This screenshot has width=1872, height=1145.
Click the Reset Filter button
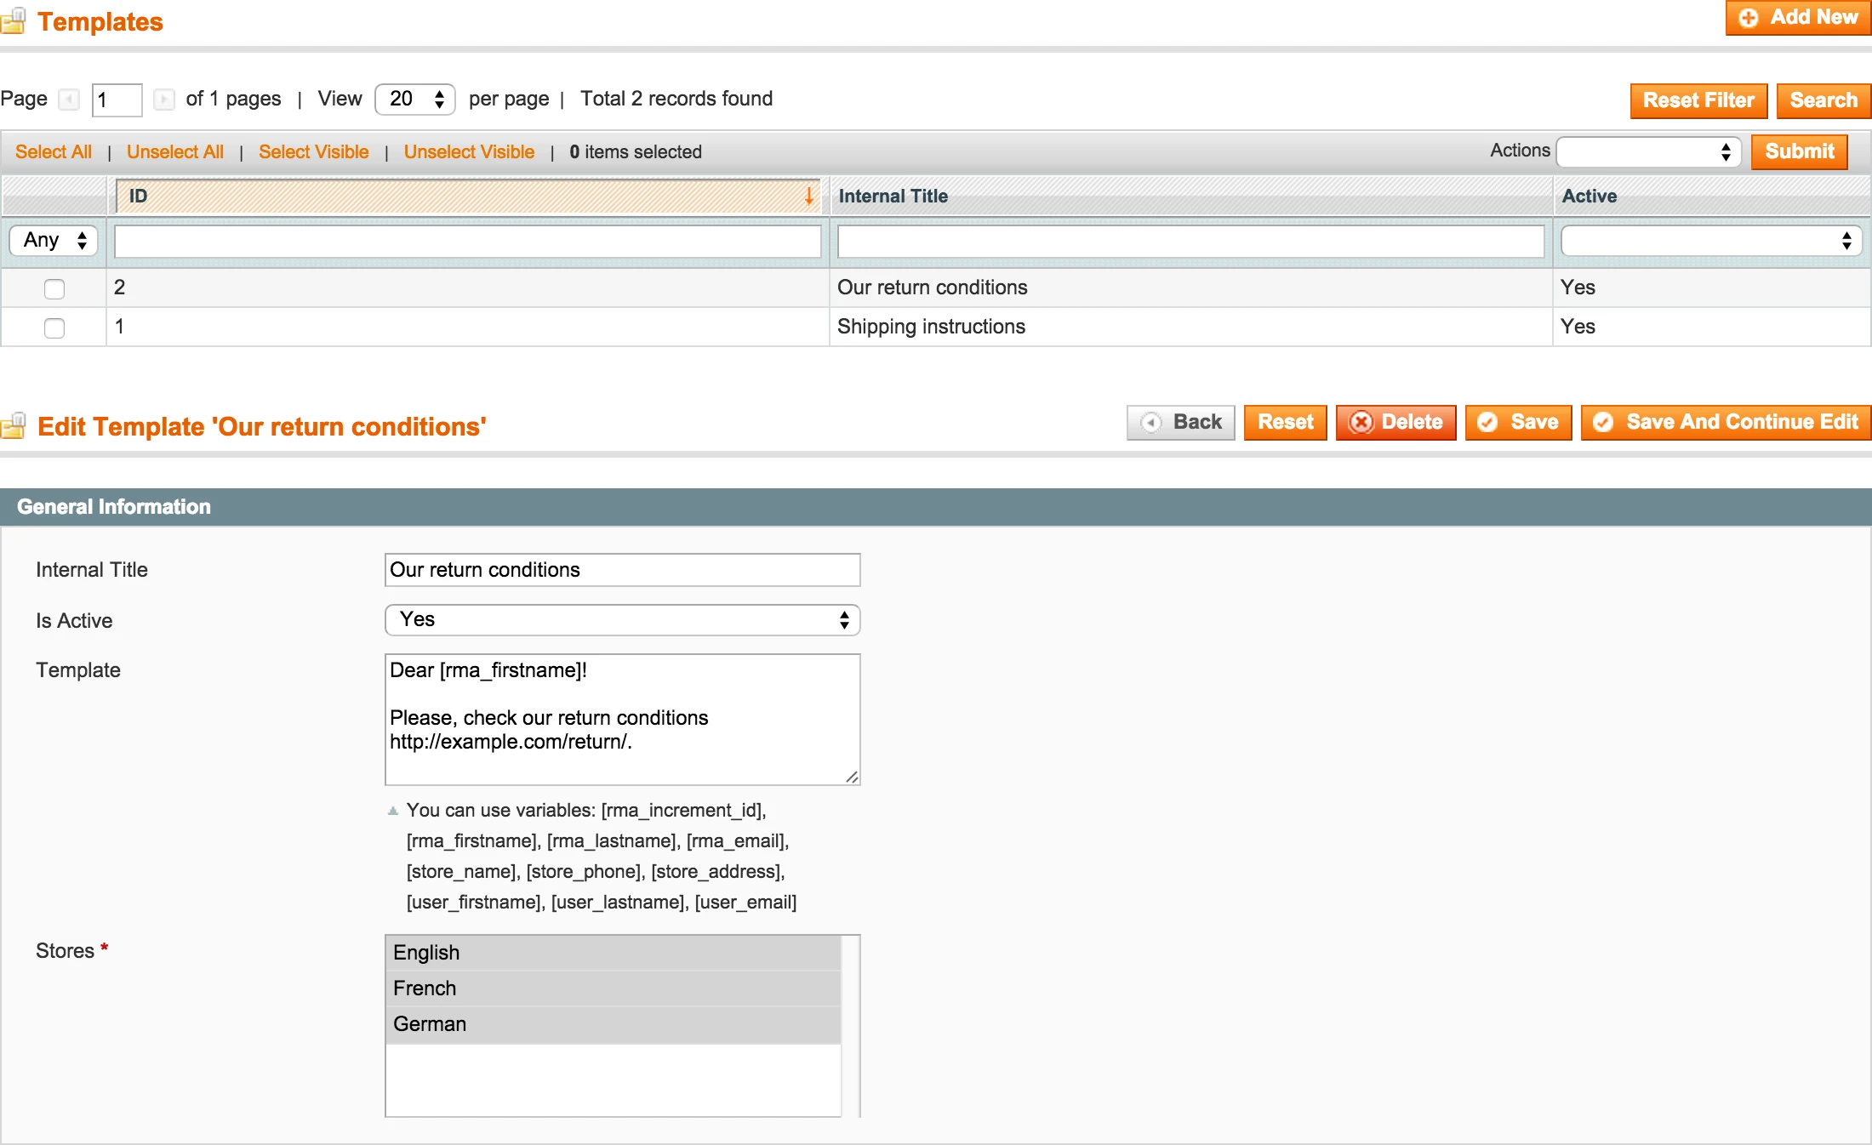coord(1698,100)
